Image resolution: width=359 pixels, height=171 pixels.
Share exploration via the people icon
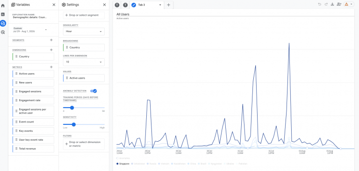tap(339, 4)
